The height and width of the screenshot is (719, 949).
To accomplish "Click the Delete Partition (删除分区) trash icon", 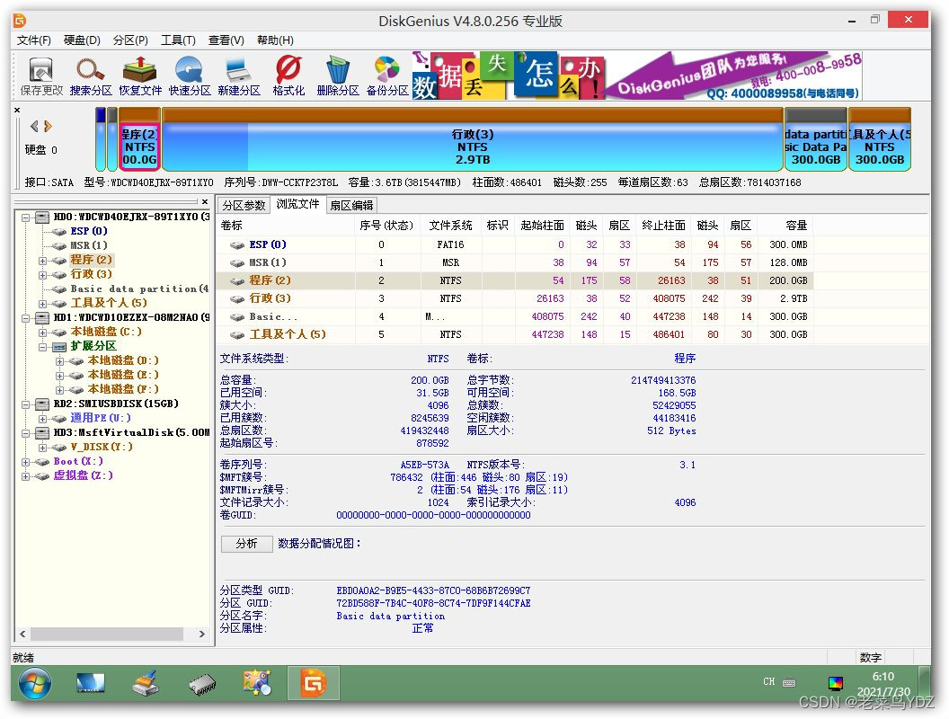I will 338,76.
